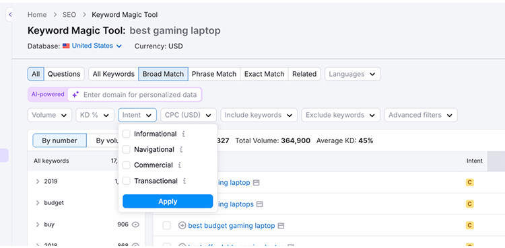Click the AI-powered sparkle icon
Image resolution: width=505 pixels, height=248 pixels.
click(75, 95)
